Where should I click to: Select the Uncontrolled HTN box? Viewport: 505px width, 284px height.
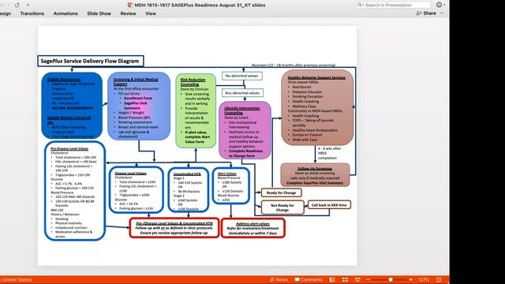(188, 190)
